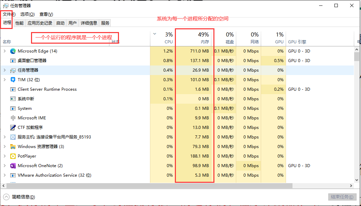Select the Microsoft IME process name

point(32,118)
